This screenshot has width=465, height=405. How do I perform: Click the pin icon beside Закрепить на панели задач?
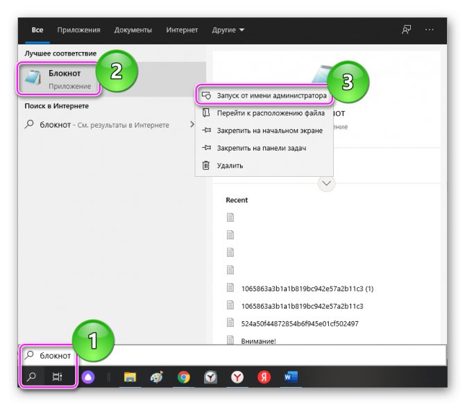click(206, 148)
